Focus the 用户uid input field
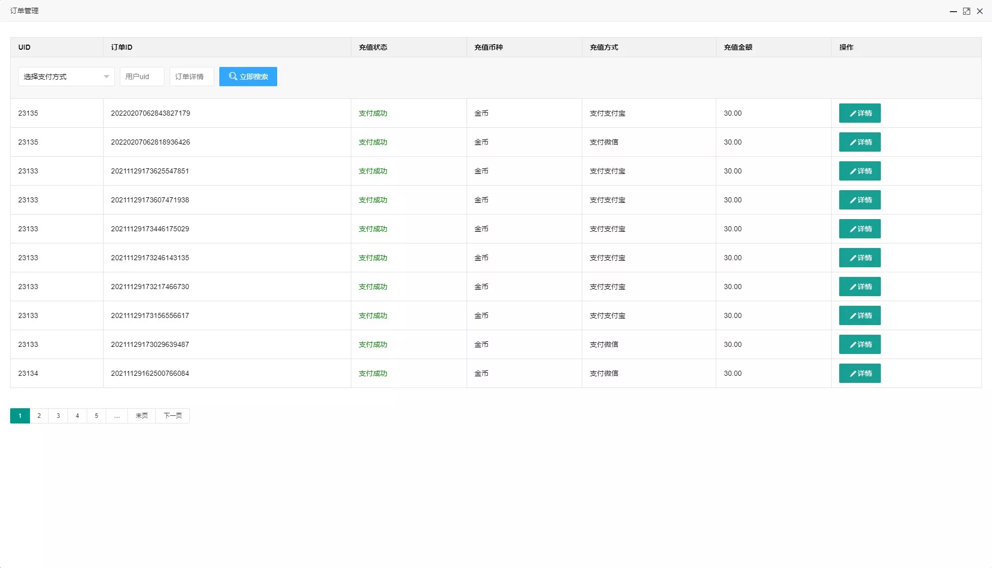This screenshot has width=992, height=568. [x=142, y=77]
